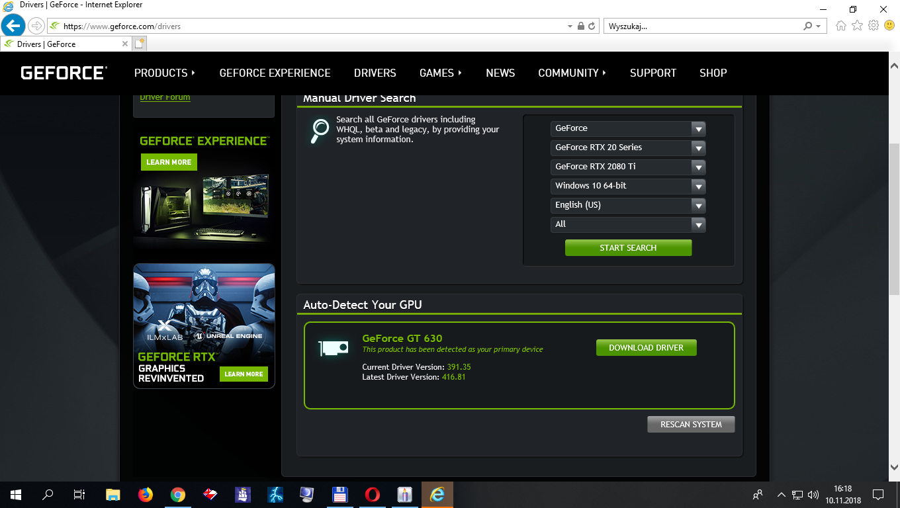Click the volume speaker icon in the tray
The image size is (900, 508).
point(813,495)
